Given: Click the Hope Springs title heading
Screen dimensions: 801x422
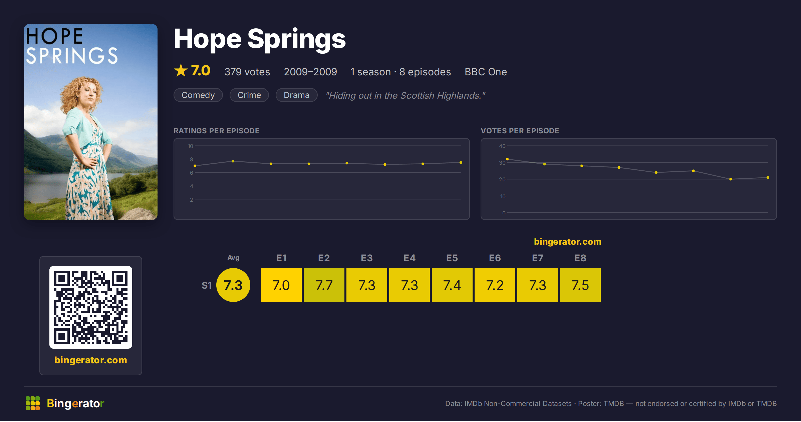Looking at the screenshot, I should coord(260,39).
